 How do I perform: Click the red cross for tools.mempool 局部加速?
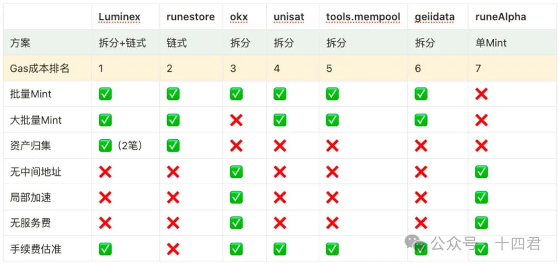(x=332, y=198)
